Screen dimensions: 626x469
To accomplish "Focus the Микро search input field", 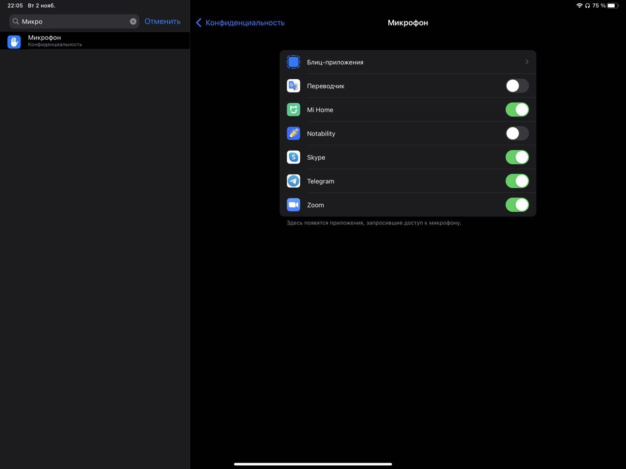I will (x=74, y=22).
